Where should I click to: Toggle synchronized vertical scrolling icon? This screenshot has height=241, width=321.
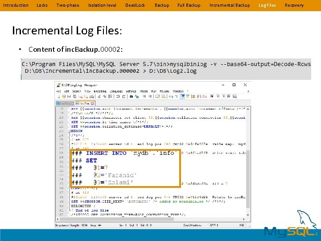coord(157,96)
